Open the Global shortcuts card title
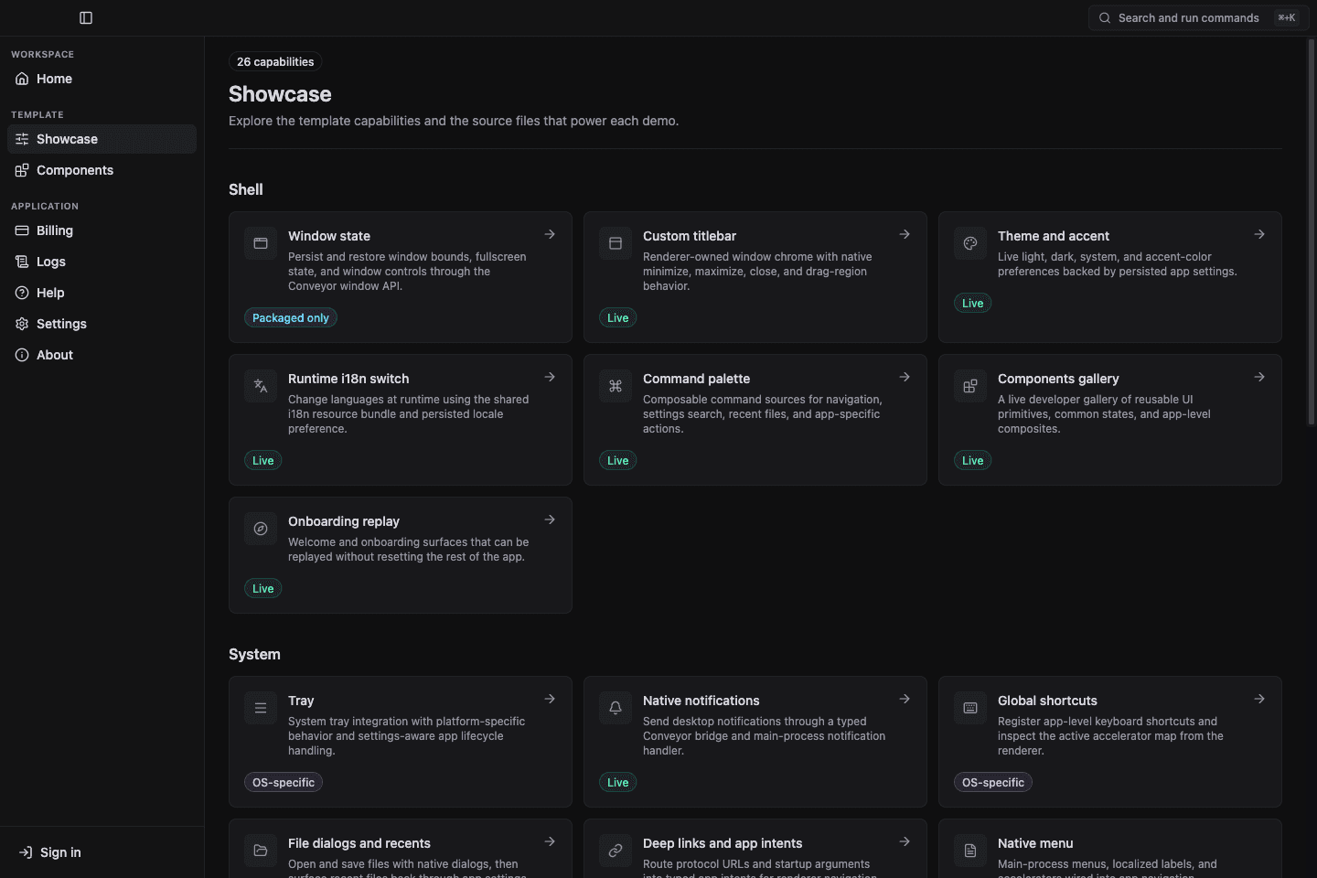Screen dimensions: 1317x878 pyautogui.click(x=1047, y=701)
